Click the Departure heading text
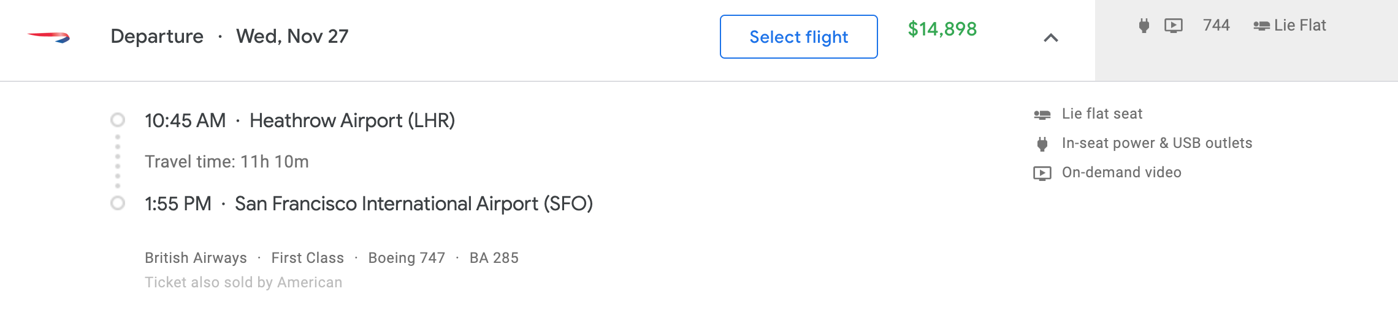1398x313 pixels. click(157, 36)
